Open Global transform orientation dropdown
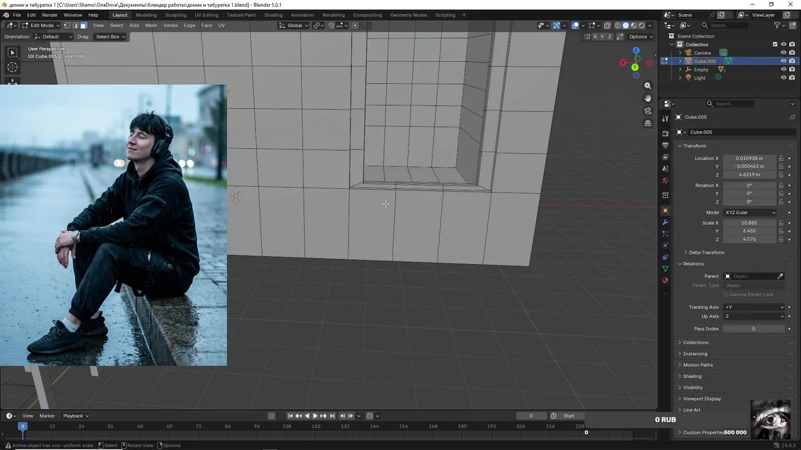 293,26
